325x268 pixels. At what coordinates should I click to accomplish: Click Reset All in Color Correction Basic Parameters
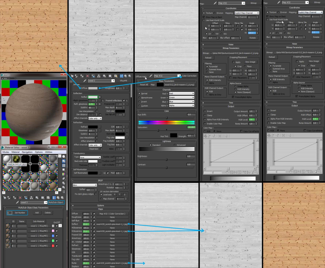tap(144, 84)
